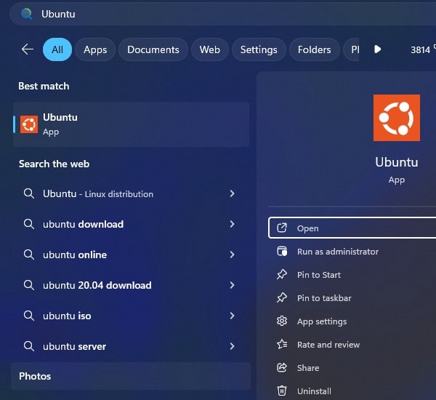Search the web for ubuntu online

point(75,255)
